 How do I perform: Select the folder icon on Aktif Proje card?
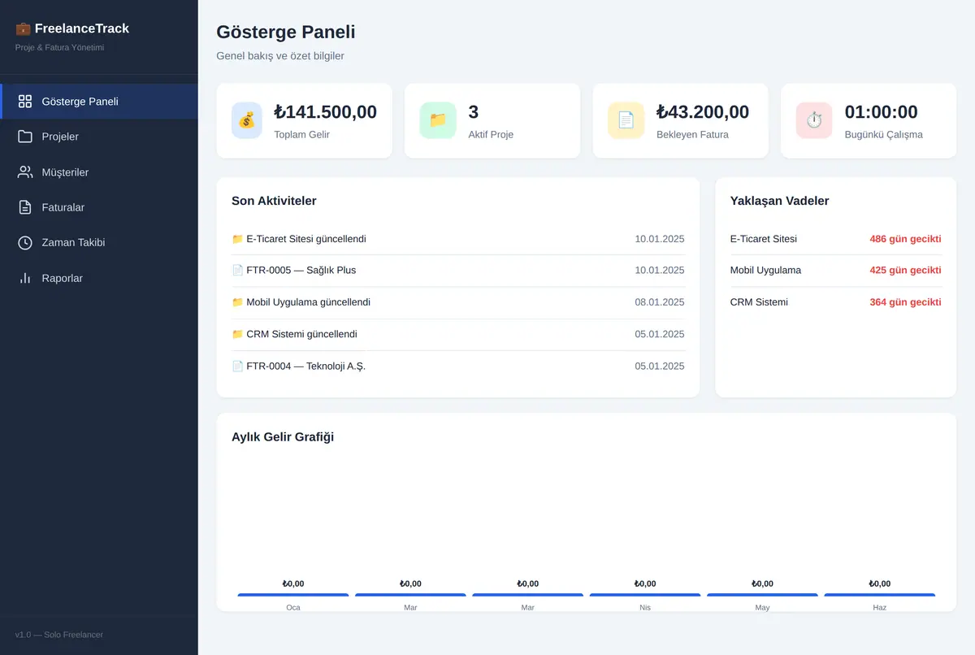tap(438, 120)
